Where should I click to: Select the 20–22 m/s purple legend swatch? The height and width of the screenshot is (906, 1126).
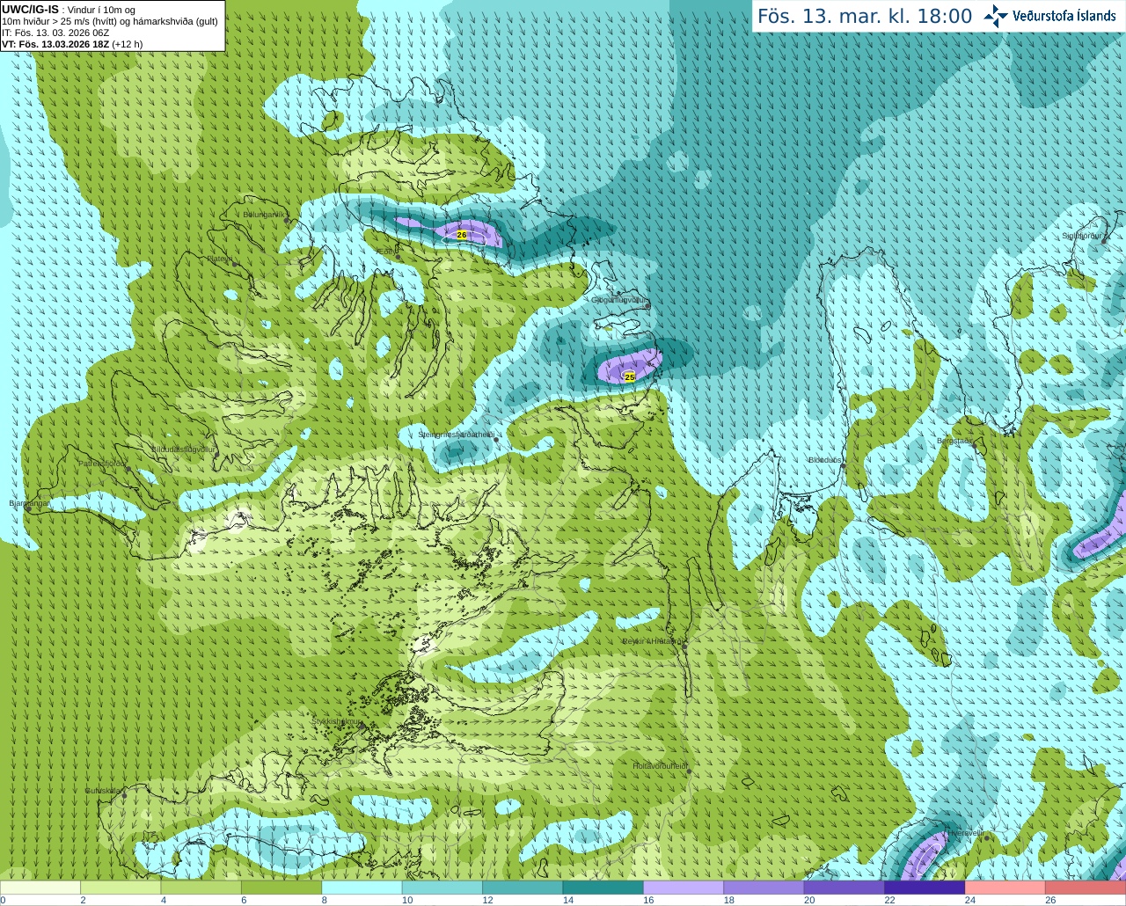coord(844,888)
